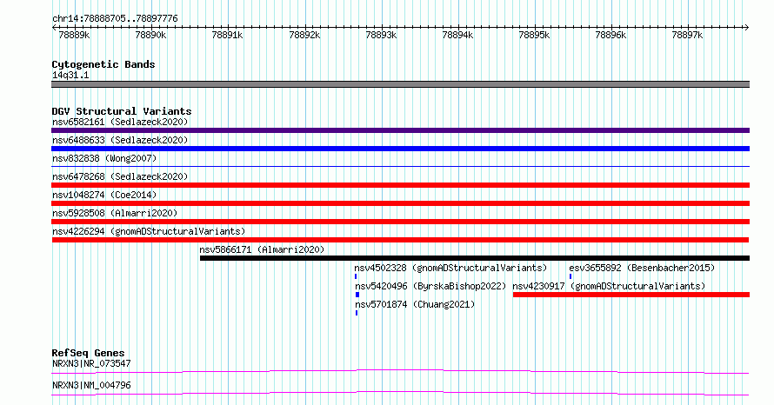This screenshot has width=774, height=405.
Task: Click nsv4230917 (gnomADStructuralVariants) label
Action: [609, 286]
